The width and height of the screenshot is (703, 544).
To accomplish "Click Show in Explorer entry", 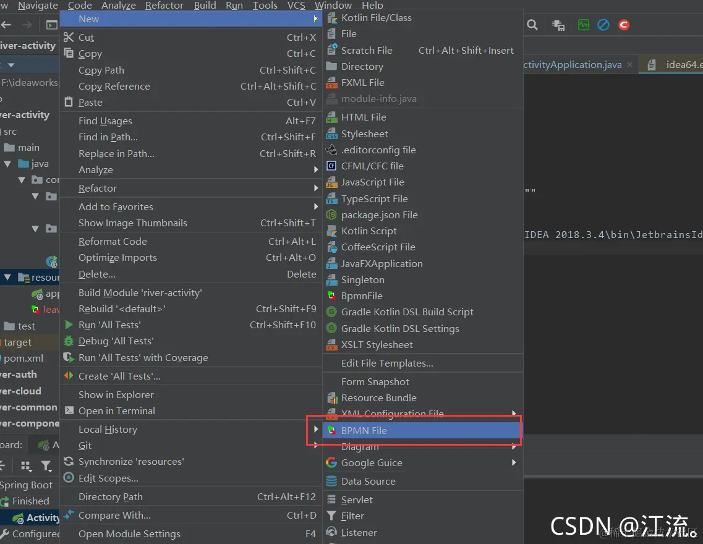I will click(x=191, y=395).
